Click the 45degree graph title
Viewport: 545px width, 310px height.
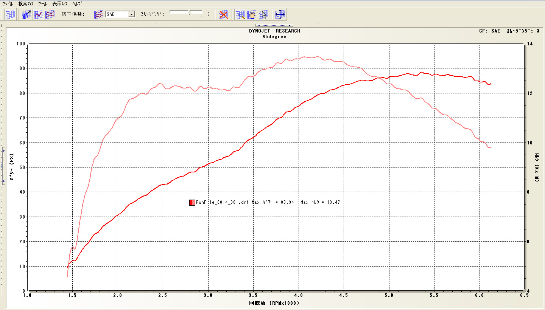click(274, 37)
